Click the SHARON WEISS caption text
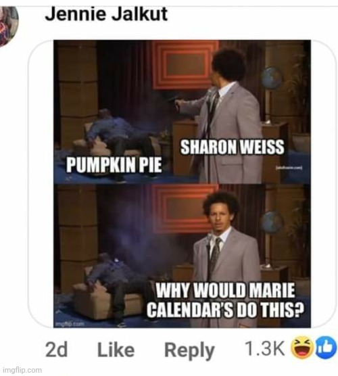 (x=233, y=147)
